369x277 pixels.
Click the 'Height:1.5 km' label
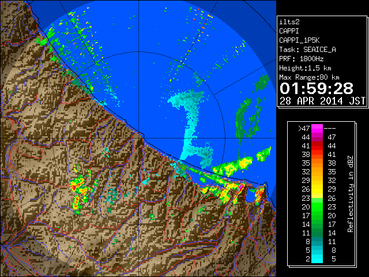click(305, 68)
